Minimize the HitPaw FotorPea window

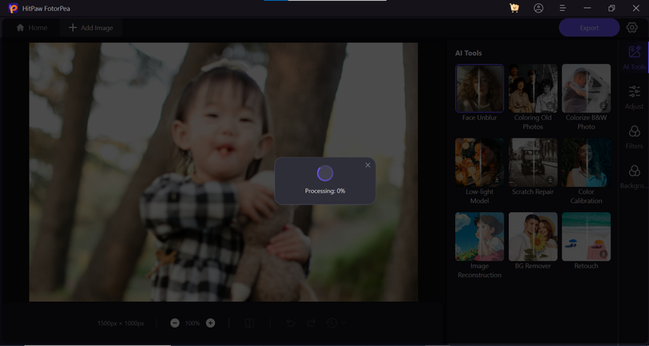coord(587,8)
